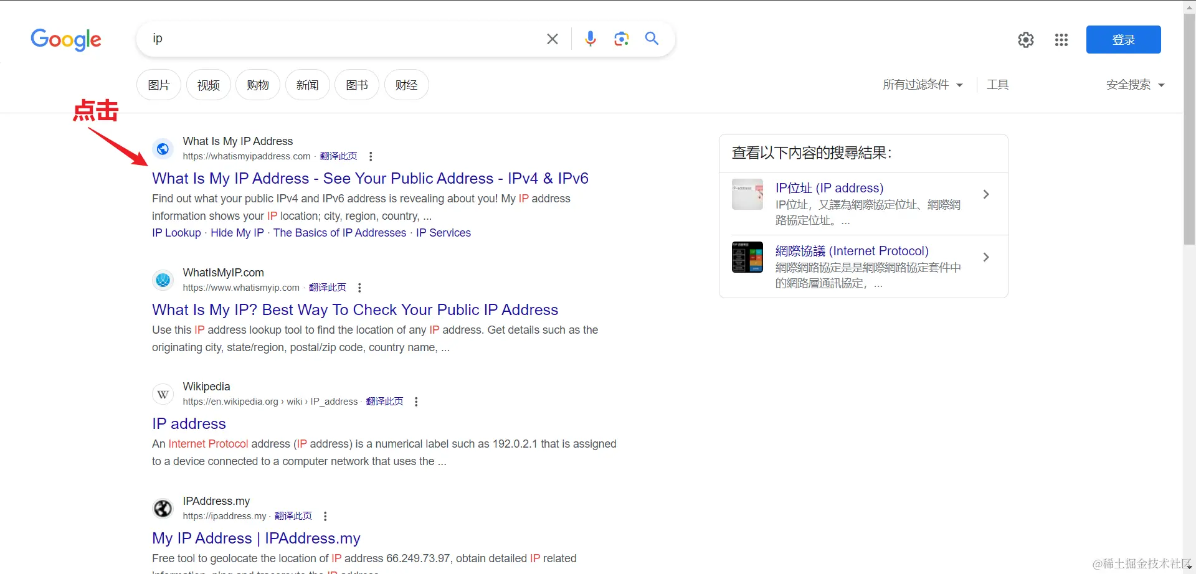Open settings gear icon
Image resolution: width=1196 pixels, height=574 pixels.
(x=1025, y=40)
